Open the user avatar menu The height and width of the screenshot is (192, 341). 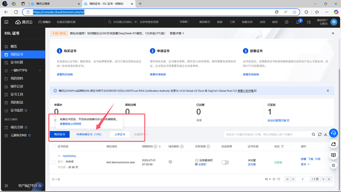[x=334, y=22]
